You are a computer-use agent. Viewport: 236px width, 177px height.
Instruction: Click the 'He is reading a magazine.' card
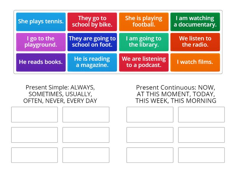click(x=92, y=62)
